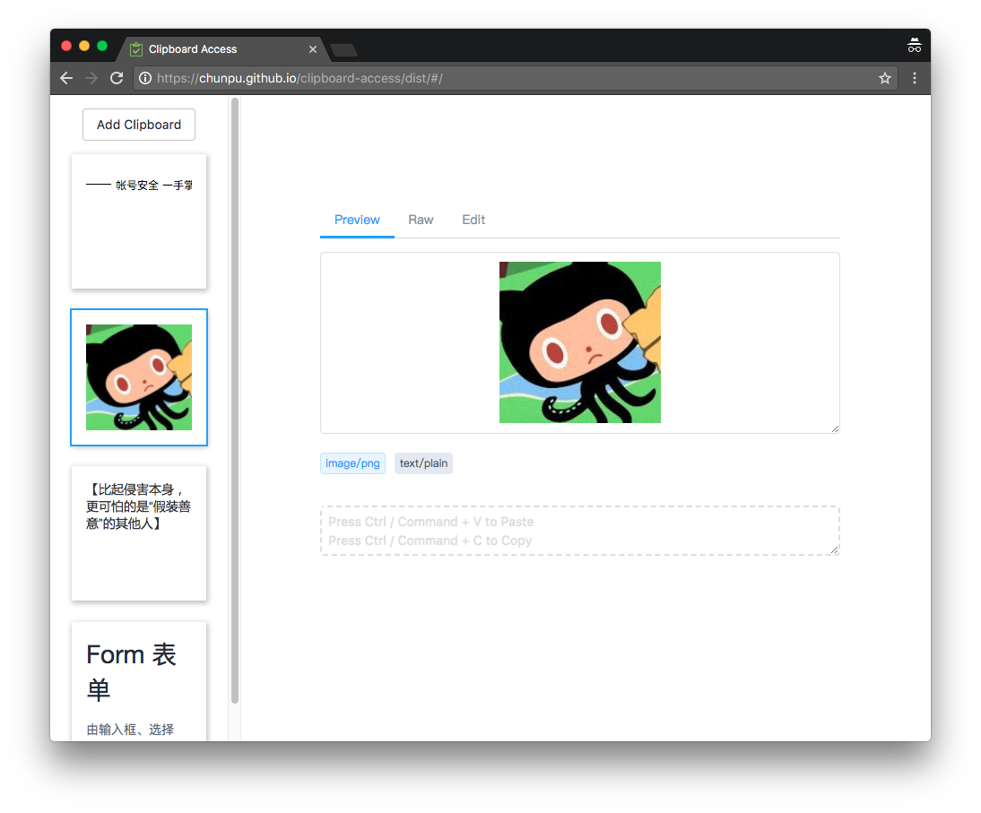Open the Chrome three-dot menu
Image resolution: width=981 pixels, height=813 pixels.
(915, 78)
